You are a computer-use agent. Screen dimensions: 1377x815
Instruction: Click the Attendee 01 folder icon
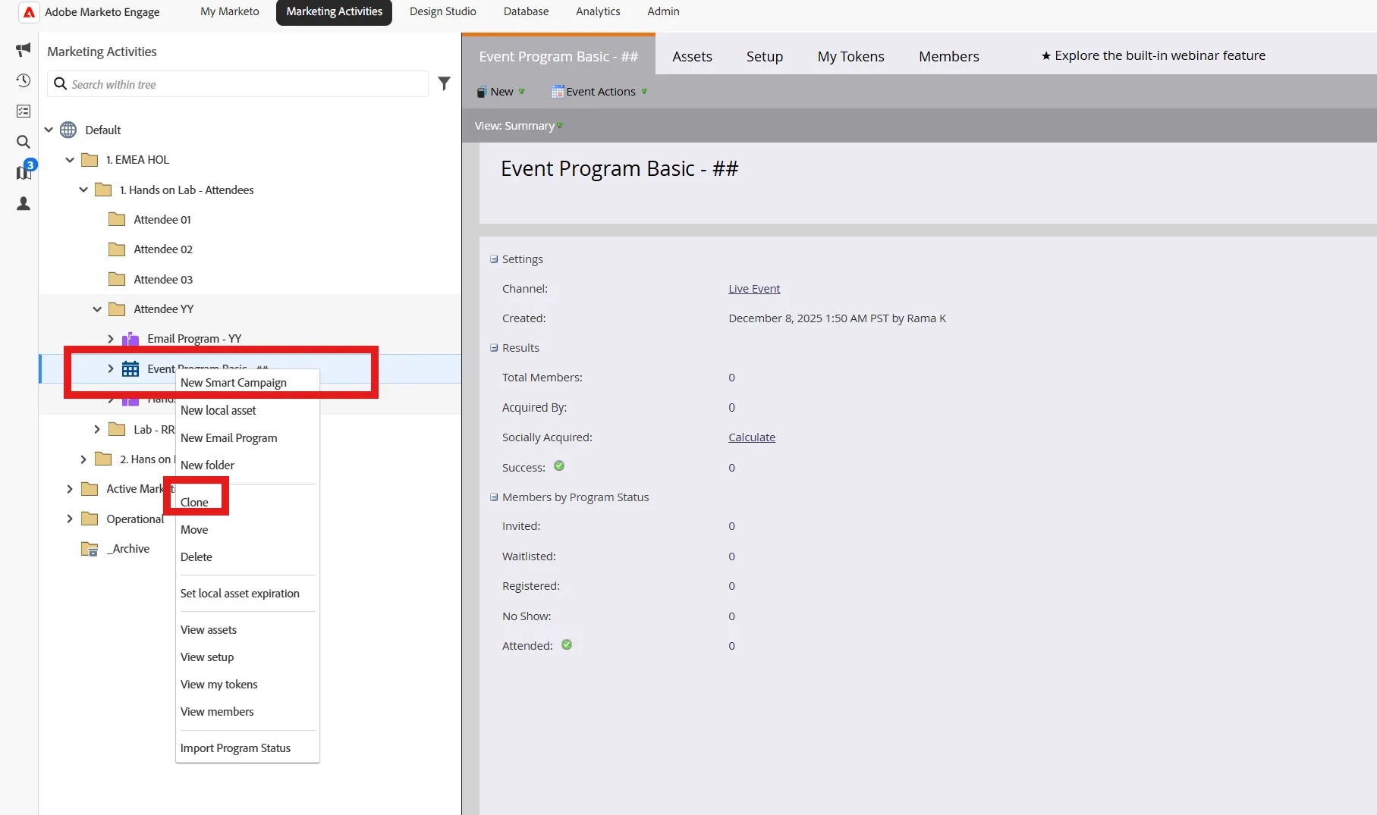pos(117,219)
